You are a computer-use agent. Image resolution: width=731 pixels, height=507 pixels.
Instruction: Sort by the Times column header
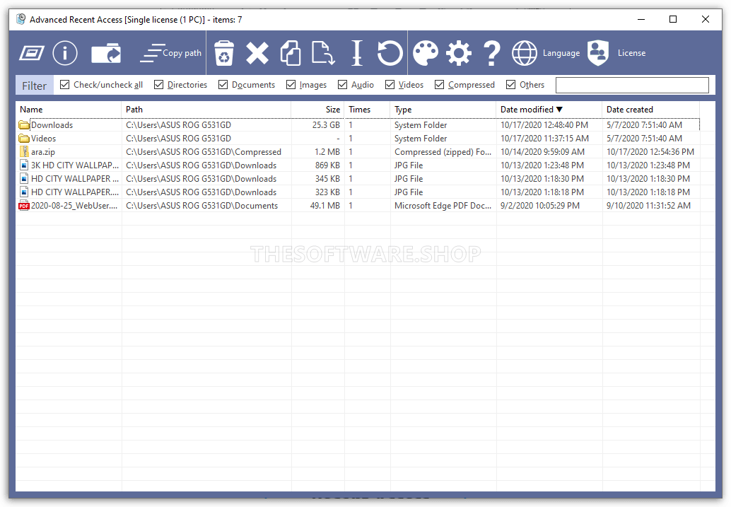[x=368, y=110]
